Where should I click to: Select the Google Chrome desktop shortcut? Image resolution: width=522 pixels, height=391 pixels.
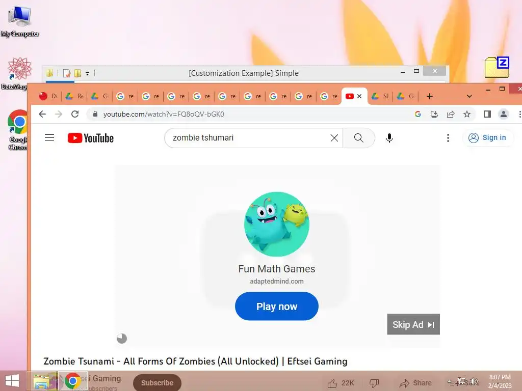click(x=17, y=130)
